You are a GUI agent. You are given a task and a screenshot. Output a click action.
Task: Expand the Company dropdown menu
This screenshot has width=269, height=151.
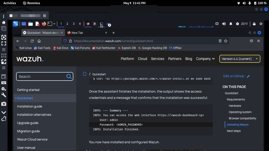pyautogui.click(x=205, y=59)
